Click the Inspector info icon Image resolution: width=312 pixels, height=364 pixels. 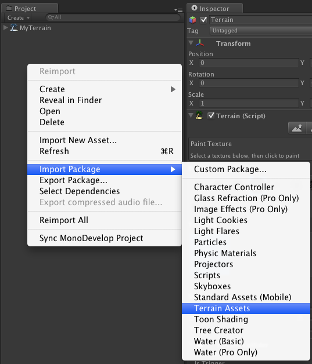click(x=194, y=8)
